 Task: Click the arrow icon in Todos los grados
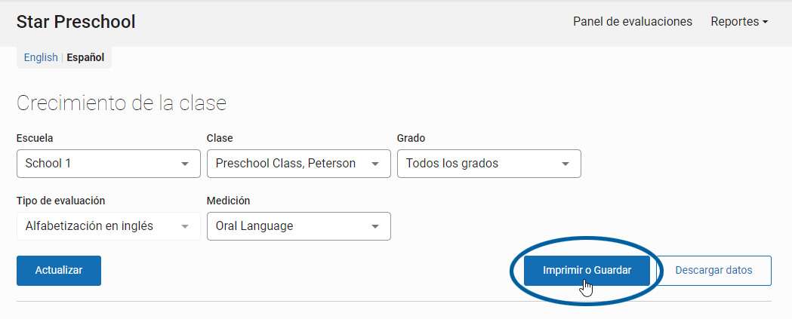point(565,164)
